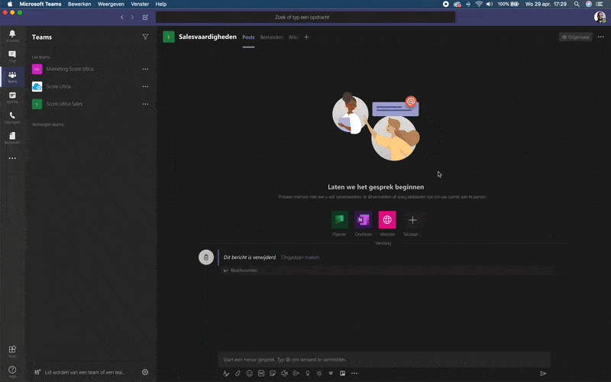The width and height of the screenshot is (611, 382).
Task: Open the Activiteit bell icon in sidebar
Action: coord(12,35)
